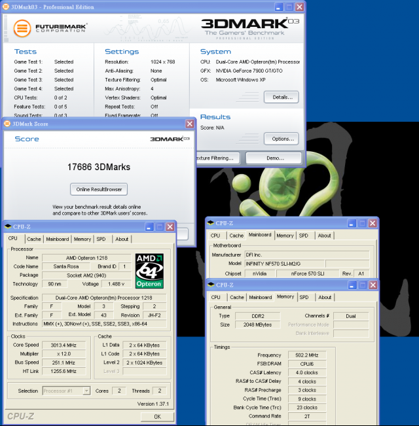
Task: Open About tab in the CPU-Z Motherboard window
Action: [x=325, y=236]
